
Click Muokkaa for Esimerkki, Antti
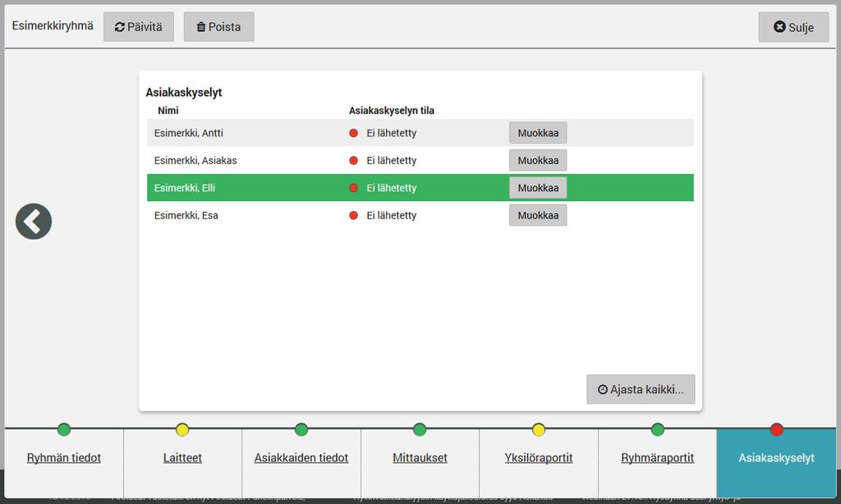click(x=538, y=133)
